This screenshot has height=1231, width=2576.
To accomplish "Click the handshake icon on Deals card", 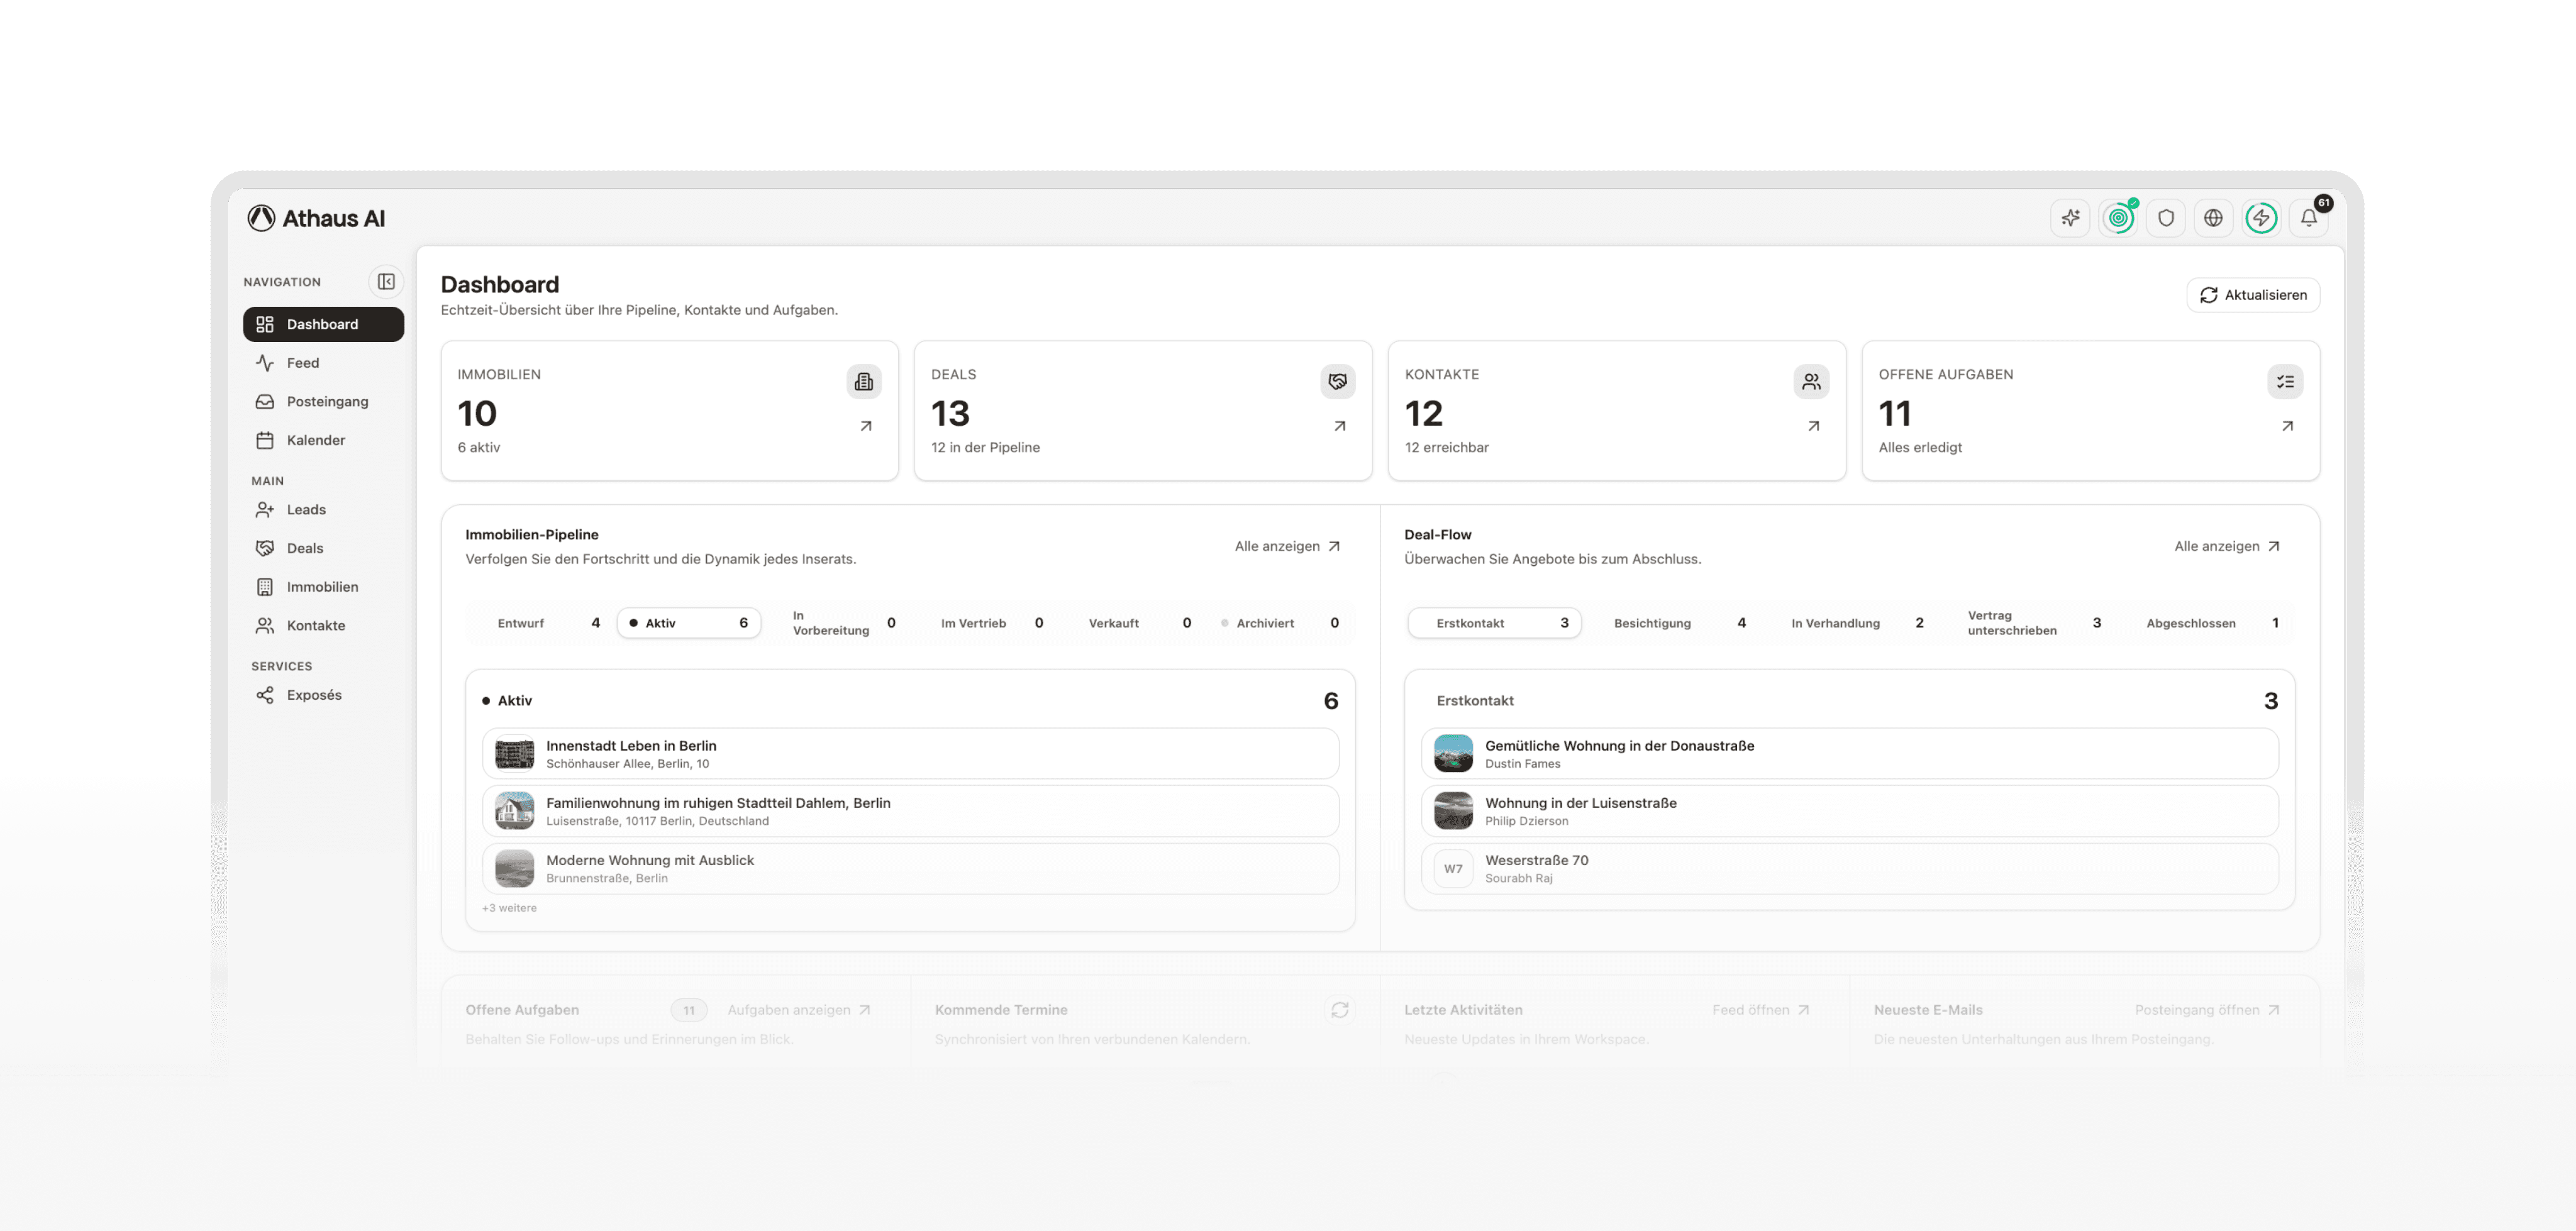I will point(1337,382).
